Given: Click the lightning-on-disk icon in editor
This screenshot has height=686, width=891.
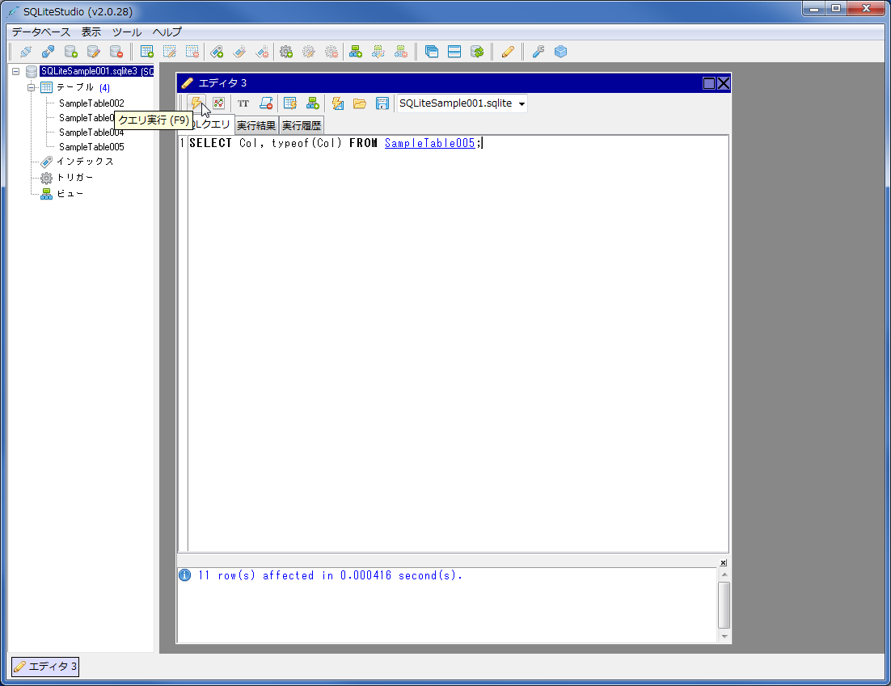Looking at the screenshot, I should pyautogui.click(x=337, y=103).
